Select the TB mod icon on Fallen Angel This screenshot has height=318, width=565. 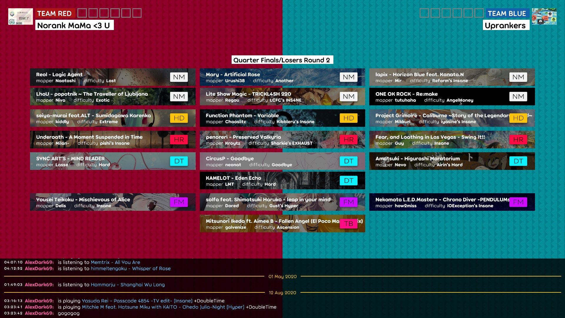coord(348,224)
